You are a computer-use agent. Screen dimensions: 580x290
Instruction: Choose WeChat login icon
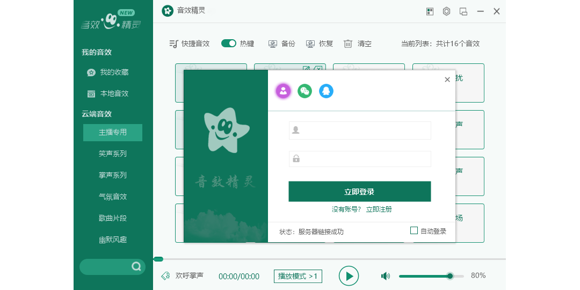305,91
